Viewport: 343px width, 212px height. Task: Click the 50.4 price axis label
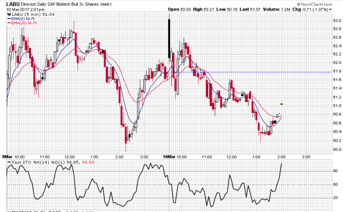(x=337, y=132)
